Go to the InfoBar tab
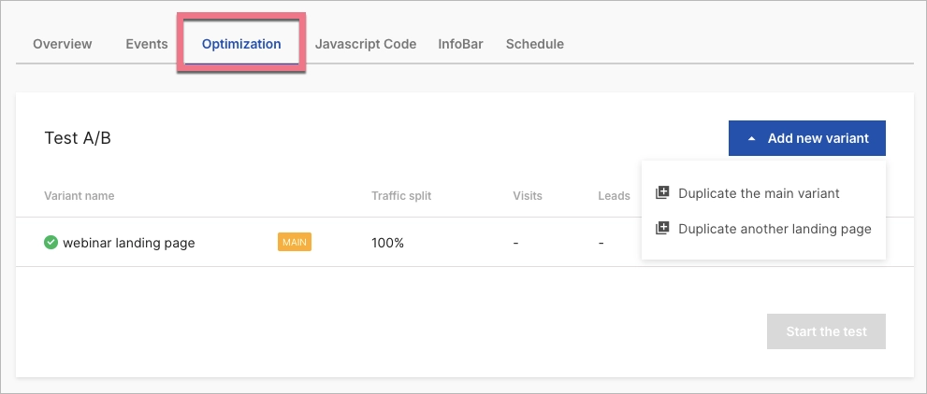This screenshot has height=394, width=927. [460, 44]
